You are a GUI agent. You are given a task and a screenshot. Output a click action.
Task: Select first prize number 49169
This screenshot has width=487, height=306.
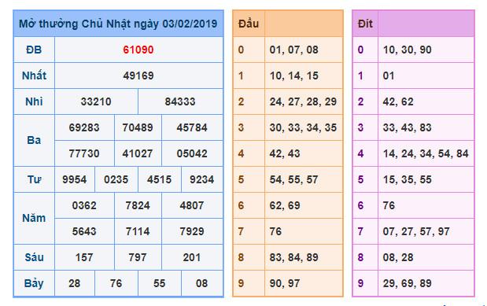tap(138, 76)
